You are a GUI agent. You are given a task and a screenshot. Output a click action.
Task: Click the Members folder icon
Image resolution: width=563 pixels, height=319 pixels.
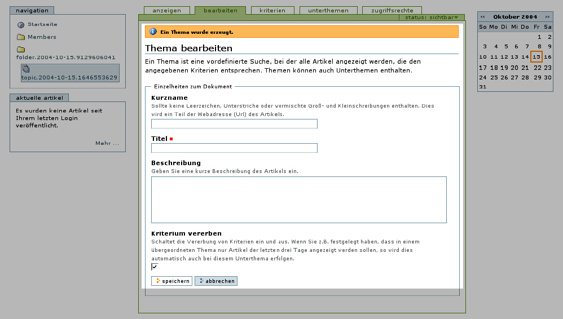(21, 37)
